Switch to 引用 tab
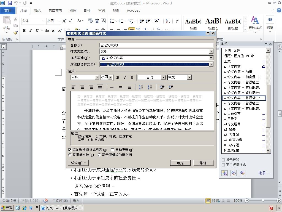This screenshot has width=282, height=212. (x=73, y=10)
